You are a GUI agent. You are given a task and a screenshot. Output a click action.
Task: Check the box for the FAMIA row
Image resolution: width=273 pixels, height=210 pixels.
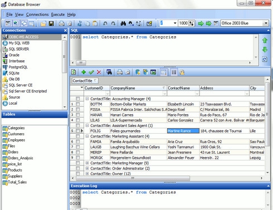click(78, 141)
